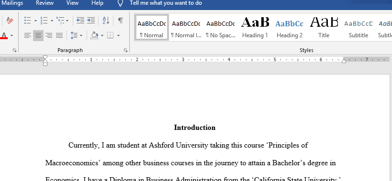Click the words 'Ashford University' in the document
This screenshot has width=392, height=181.
point(179,145)
